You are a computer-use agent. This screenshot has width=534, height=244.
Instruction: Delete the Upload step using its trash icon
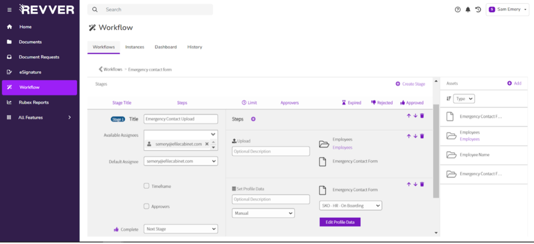(x=422, y=136)
